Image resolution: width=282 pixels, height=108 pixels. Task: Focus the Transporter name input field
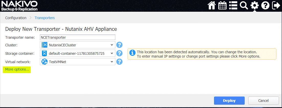tap(78, 37)
